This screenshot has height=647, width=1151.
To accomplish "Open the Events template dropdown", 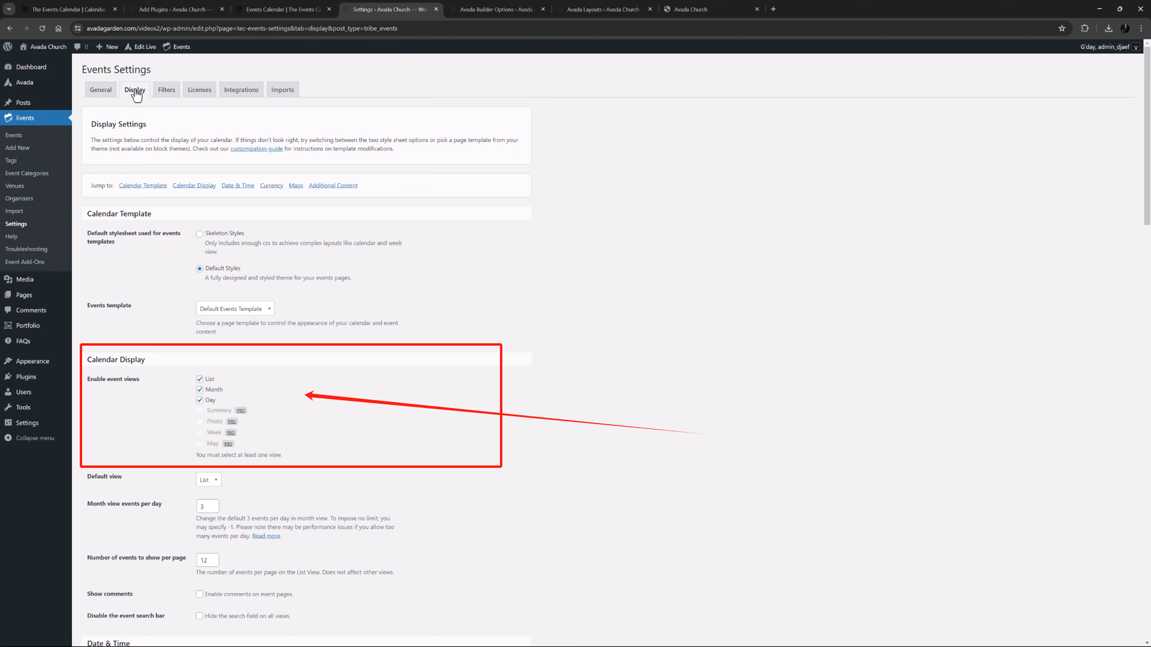I will 234,308.
